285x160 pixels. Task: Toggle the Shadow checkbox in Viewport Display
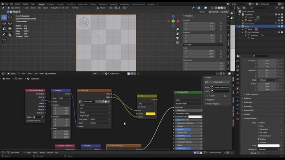(x=259, y=139)
